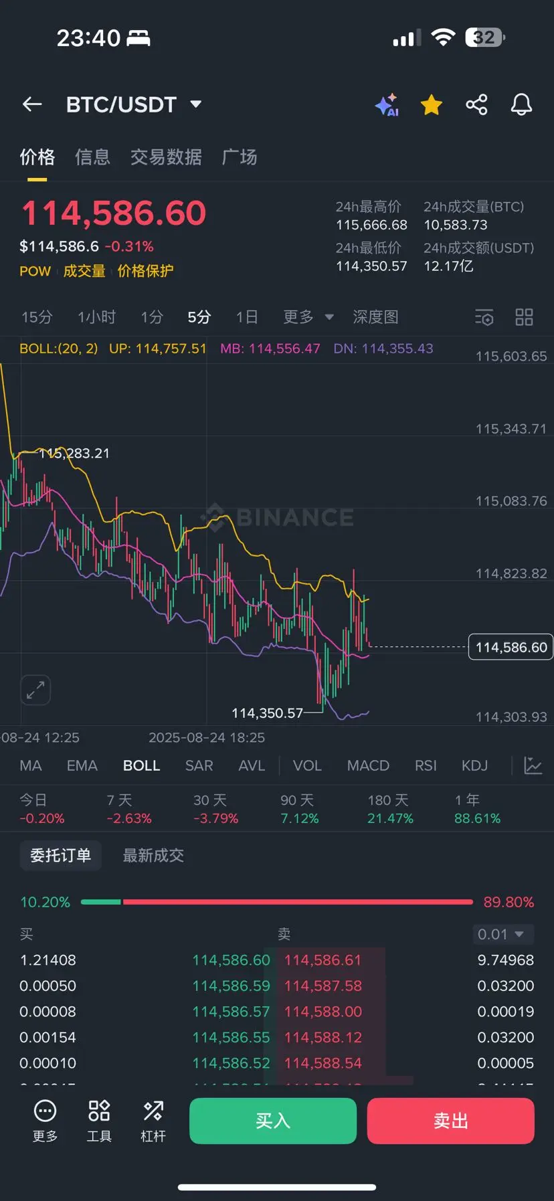
Task: Expand chart to fullscreen arrows icon
Action: 35,690
